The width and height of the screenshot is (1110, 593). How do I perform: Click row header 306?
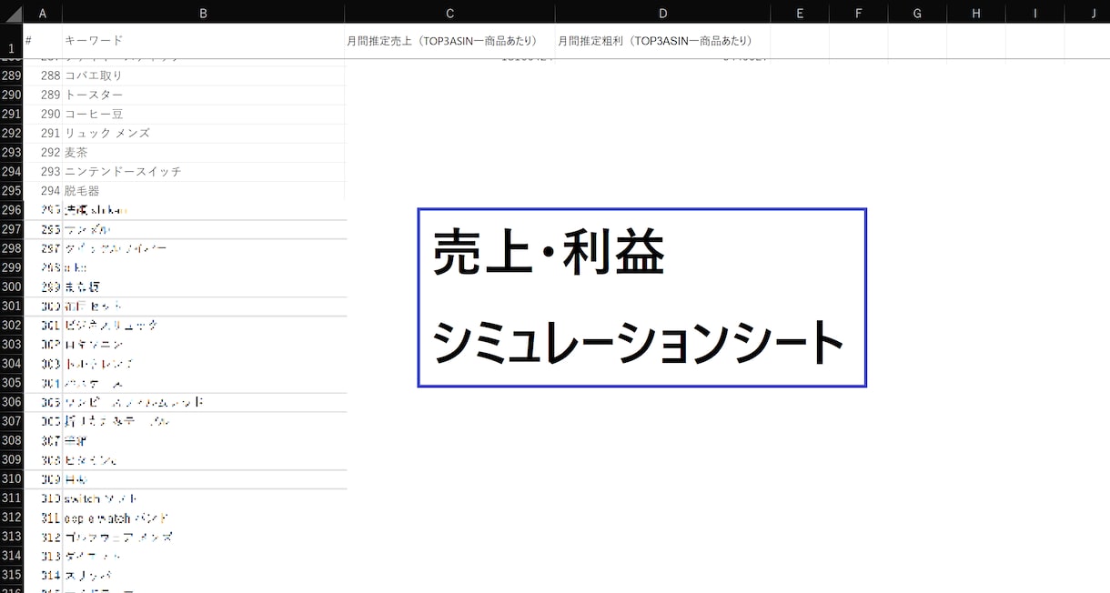(12, 402)
